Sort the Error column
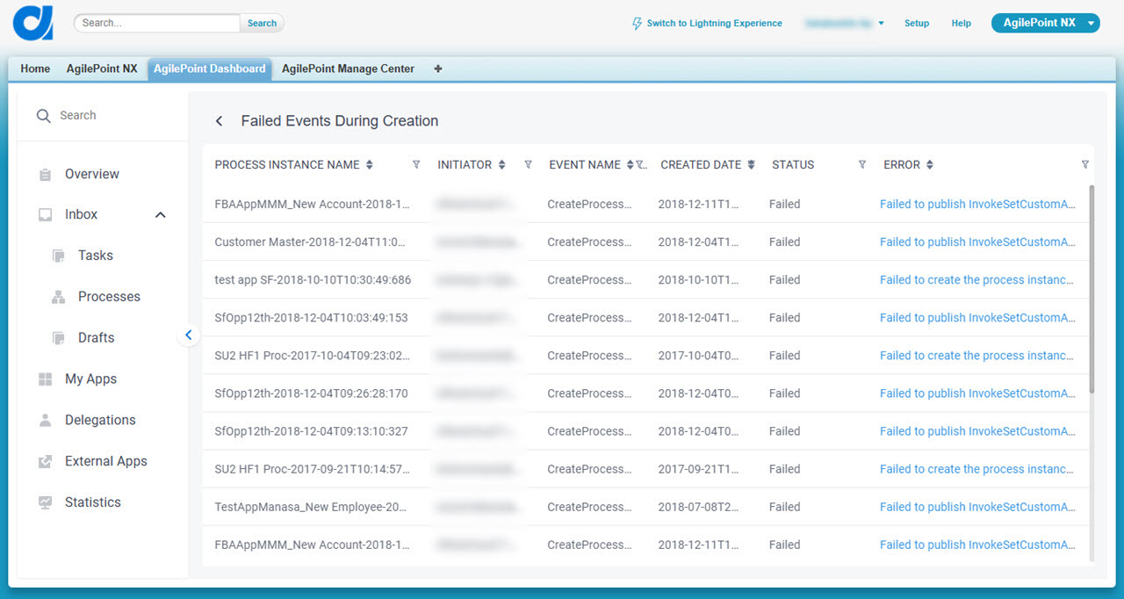1124x599 pixels. [x=930, y=165]
